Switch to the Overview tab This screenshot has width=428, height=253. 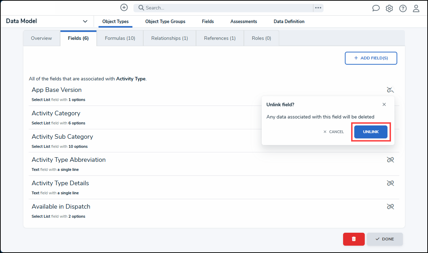(x=41, y=38)
